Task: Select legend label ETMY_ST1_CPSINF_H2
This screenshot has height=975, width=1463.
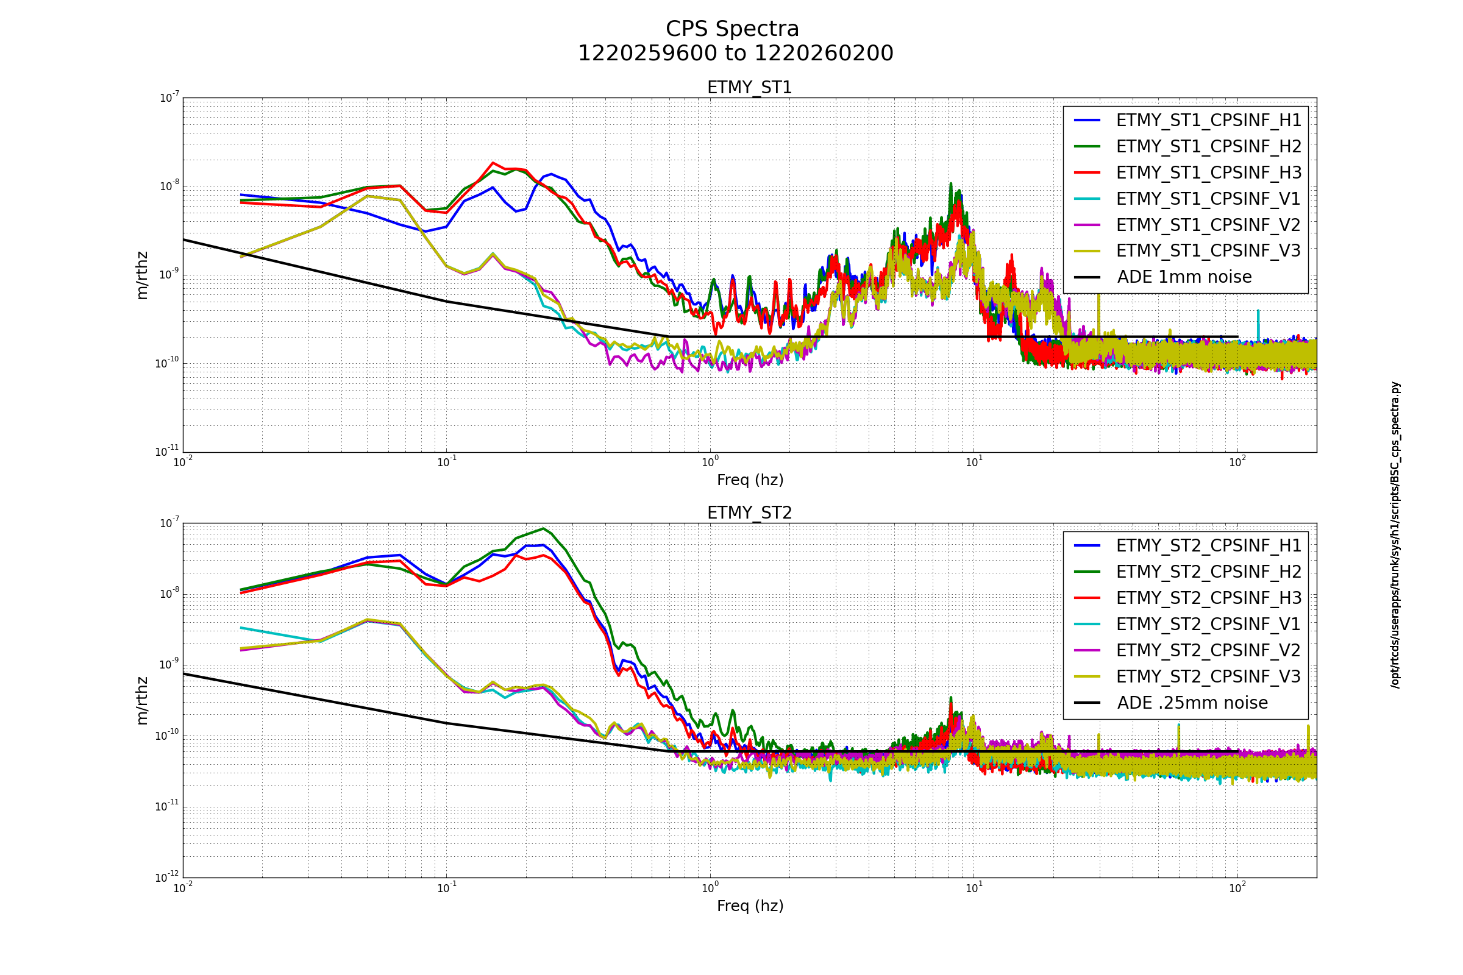Action: tap(1209, 146)
